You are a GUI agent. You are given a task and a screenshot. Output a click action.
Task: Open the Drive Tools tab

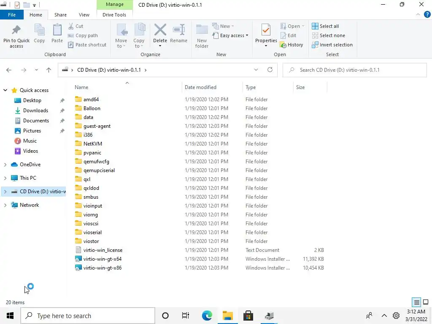pyautogui.click(x=114, y=15)
